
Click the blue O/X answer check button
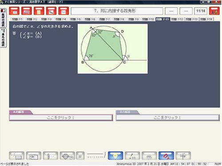point(166,156)
